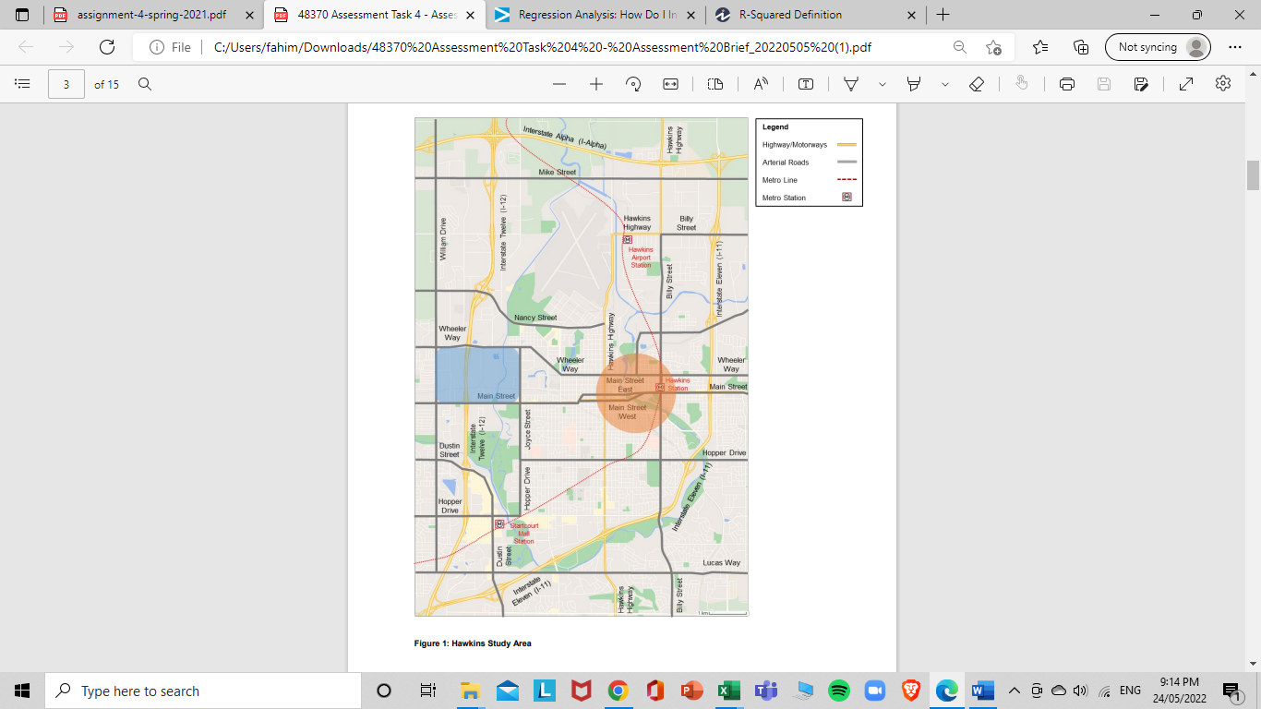The image size is (1261, 709).
Task: Select the Draw pen tool
Action: [851, 84]
